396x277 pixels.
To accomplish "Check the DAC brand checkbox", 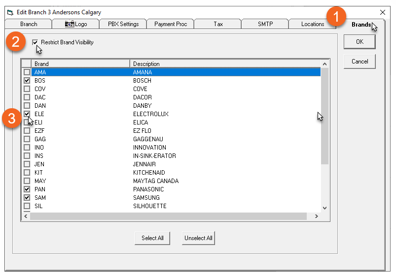I will click(x=27, y=97).
